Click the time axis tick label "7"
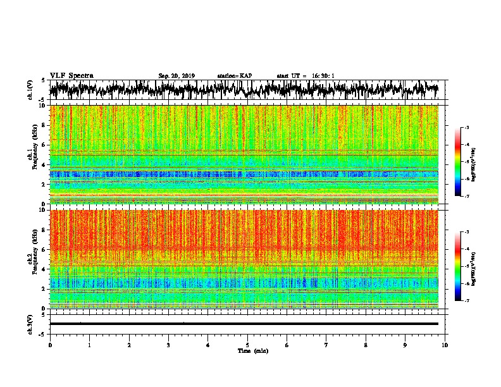Image resolution: width=501 pixels, height=387 pixels. tap(326, 345)
